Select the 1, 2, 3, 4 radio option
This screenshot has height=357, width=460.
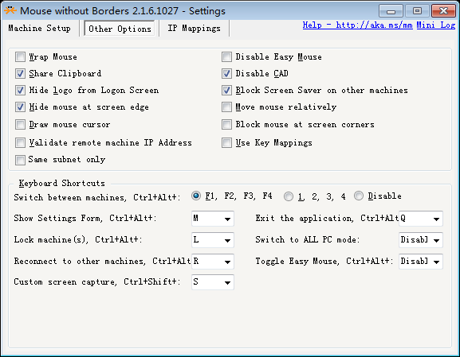pyautogui.click(x=289, y=196)
